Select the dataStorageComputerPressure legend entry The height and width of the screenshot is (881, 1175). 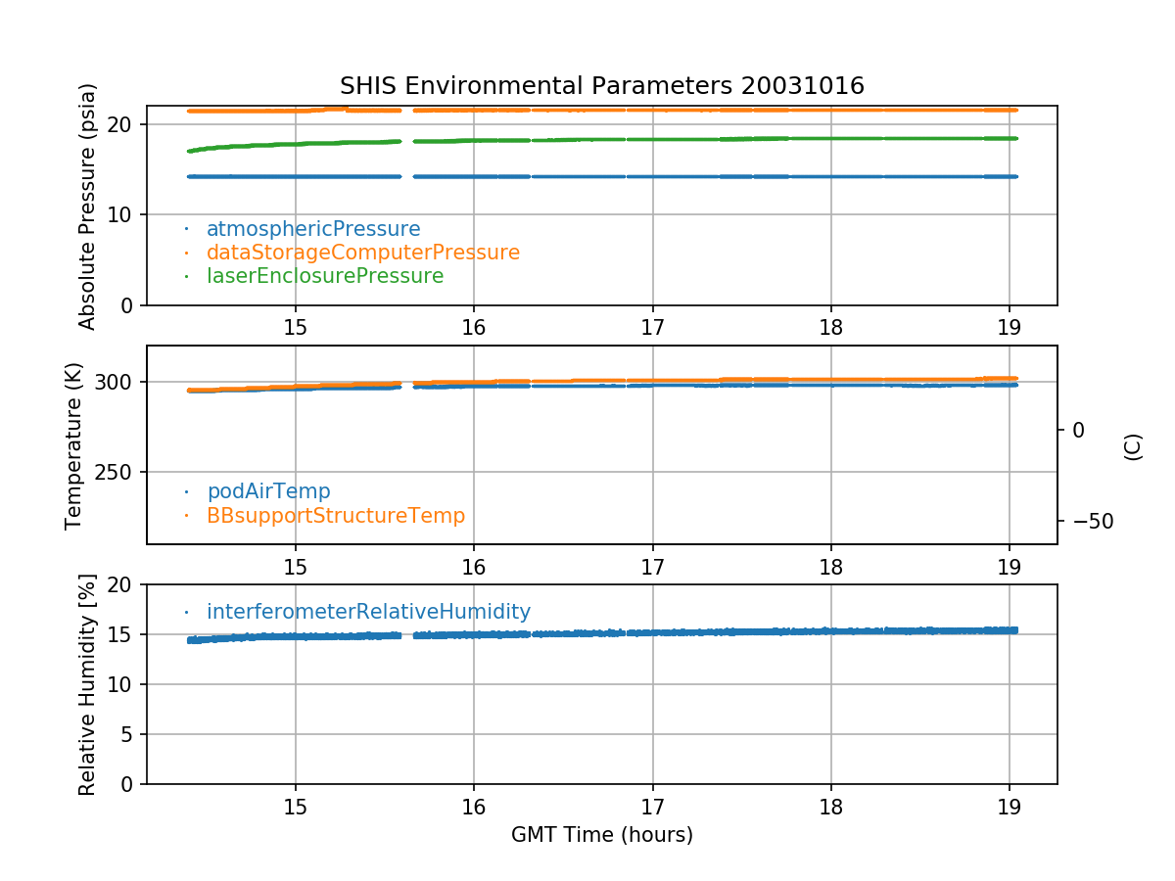pyautogui.click(x=362, y=253)
